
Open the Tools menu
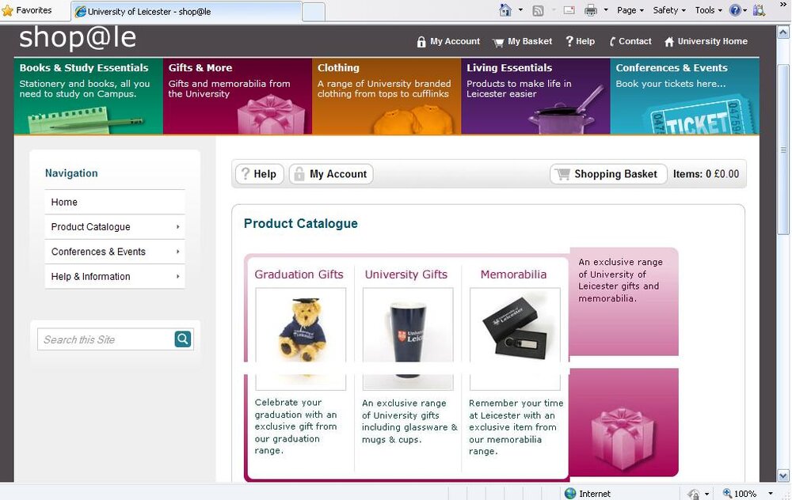coord(708,10)
